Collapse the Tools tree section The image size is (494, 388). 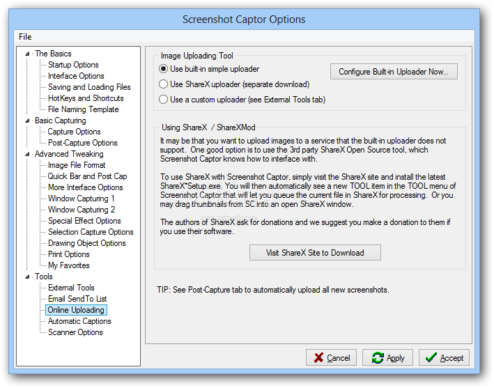pos(27,277)
